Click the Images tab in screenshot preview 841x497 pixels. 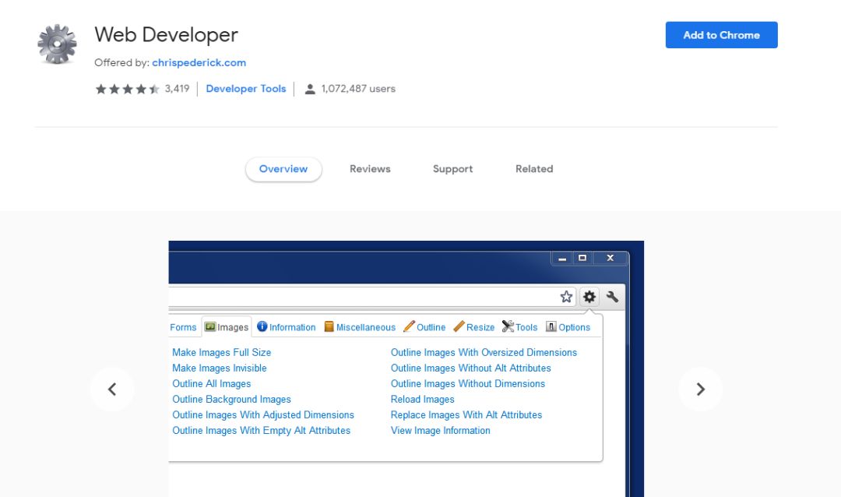click(227, 327)
